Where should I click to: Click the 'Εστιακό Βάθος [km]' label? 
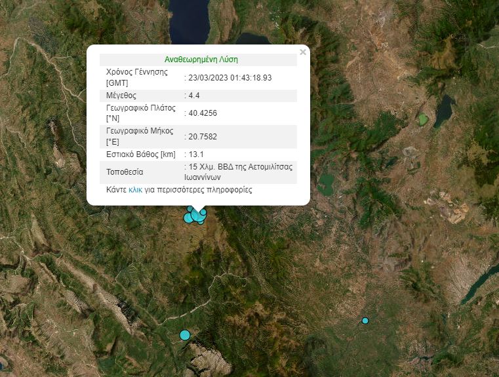(141, 154)
